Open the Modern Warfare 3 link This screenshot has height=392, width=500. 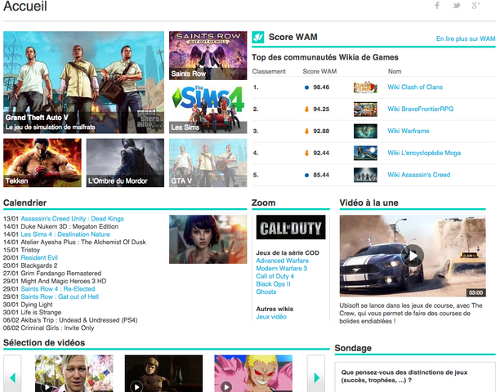point(282,269)
